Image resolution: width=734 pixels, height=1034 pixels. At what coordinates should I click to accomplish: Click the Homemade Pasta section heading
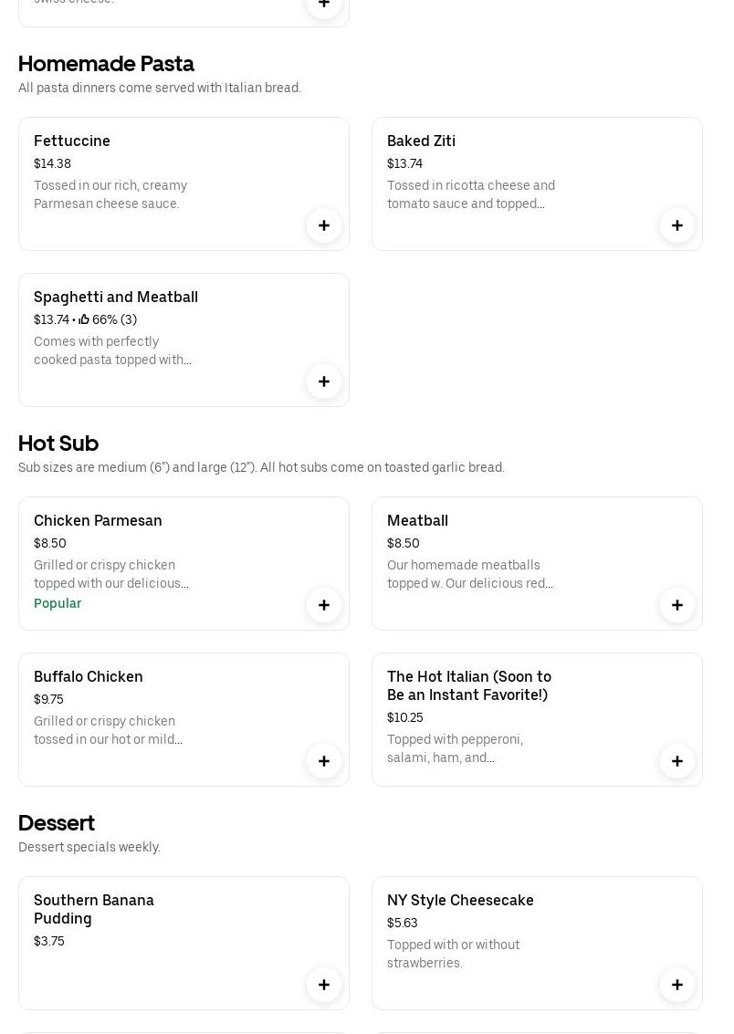pyautogui.click(x=106, y=64)
